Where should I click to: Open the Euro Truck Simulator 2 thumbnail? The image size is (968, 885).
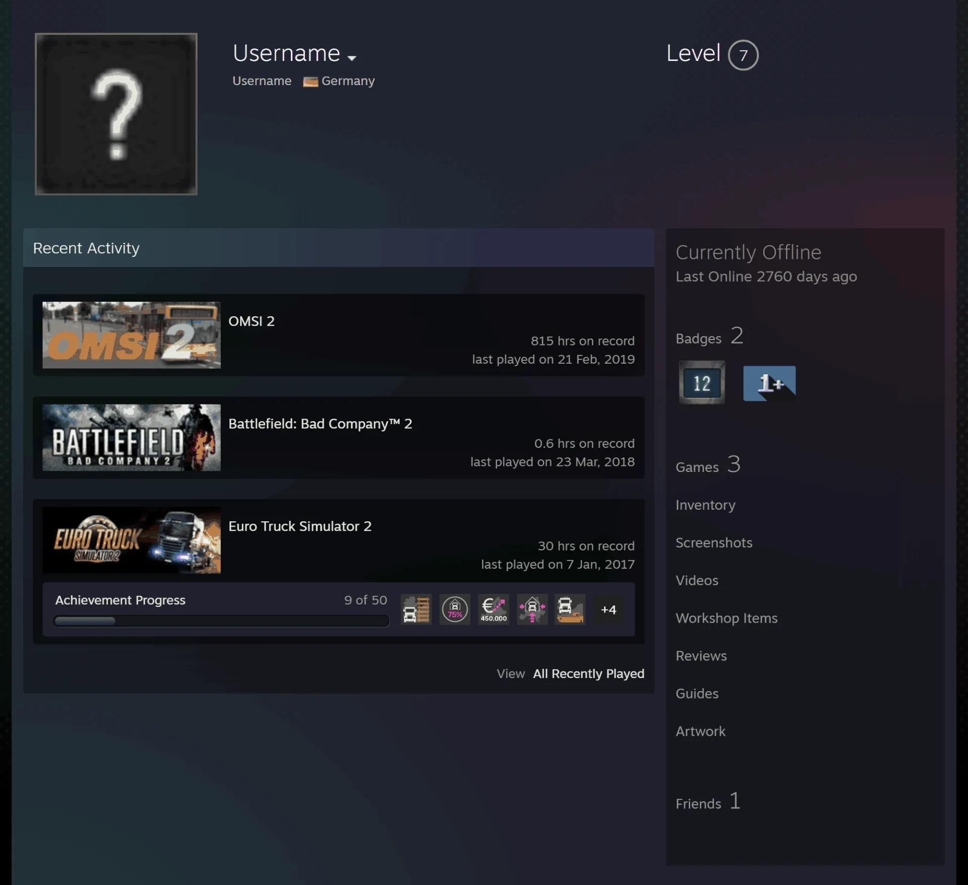[x=132, y=540]
